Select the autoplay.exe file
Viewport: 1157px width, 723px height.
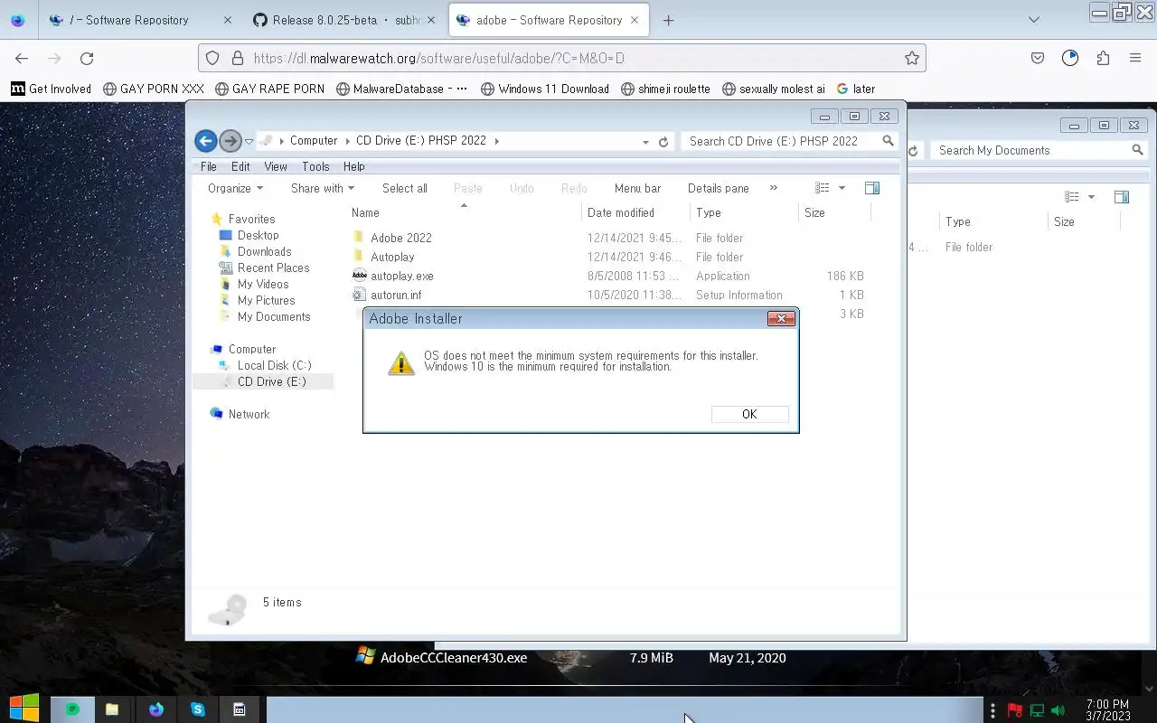[x=402, y=276]
